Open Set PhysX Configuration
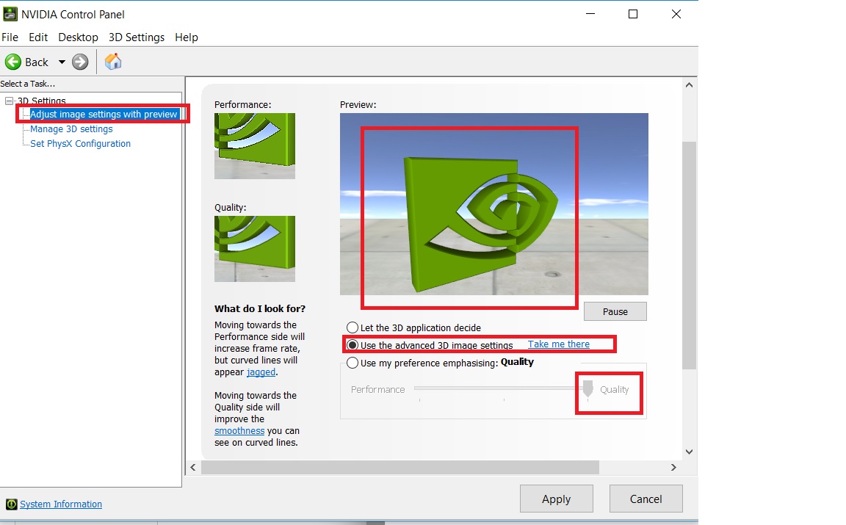The image size is (846, 525). coord(80,143)
